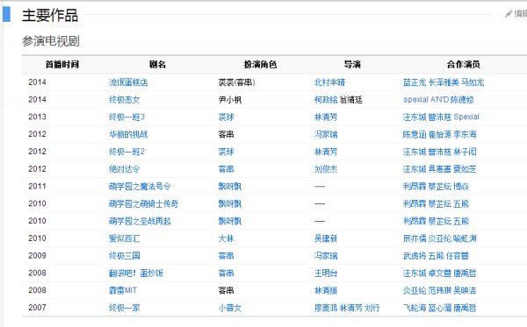Image resolution: width=527 pixels, height=327 pixels.
Task: Open director 刘行 link in 终极一家 row
Action: coord(372,308)
